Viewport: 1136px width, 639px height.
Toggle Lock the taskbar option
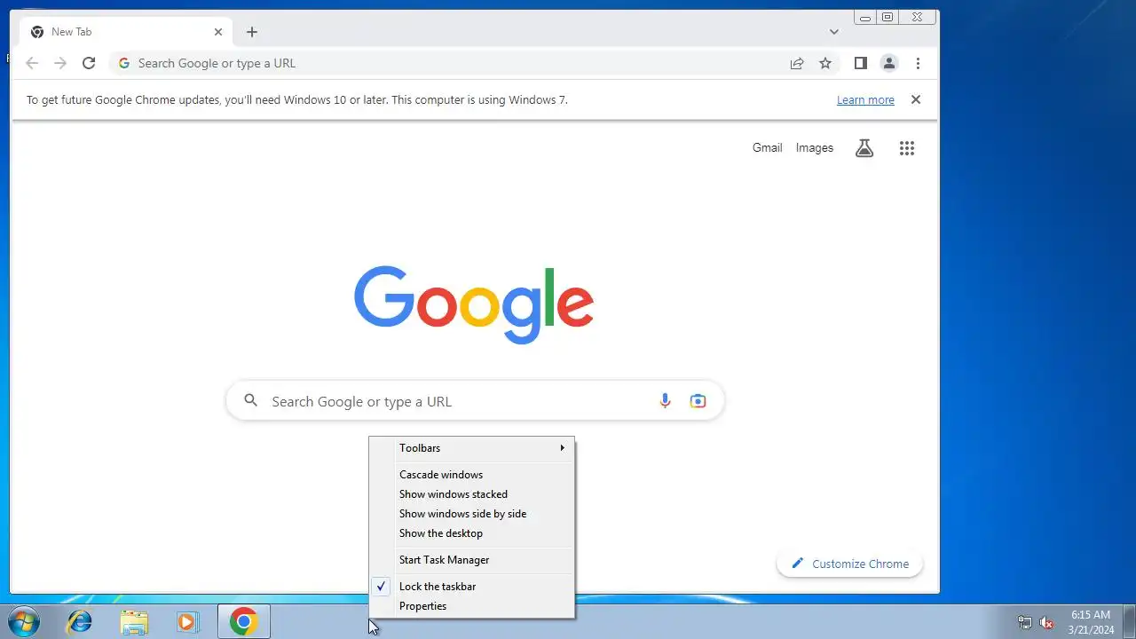472,587
